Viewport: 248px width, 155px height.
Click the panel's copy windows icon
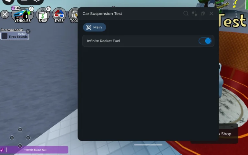pos(203,14)
